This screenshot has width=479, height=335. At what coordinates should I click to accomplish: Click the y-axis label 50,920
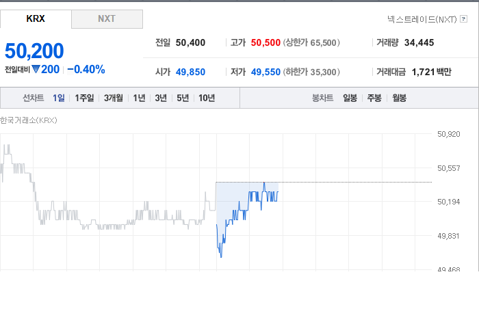[449, 134]
